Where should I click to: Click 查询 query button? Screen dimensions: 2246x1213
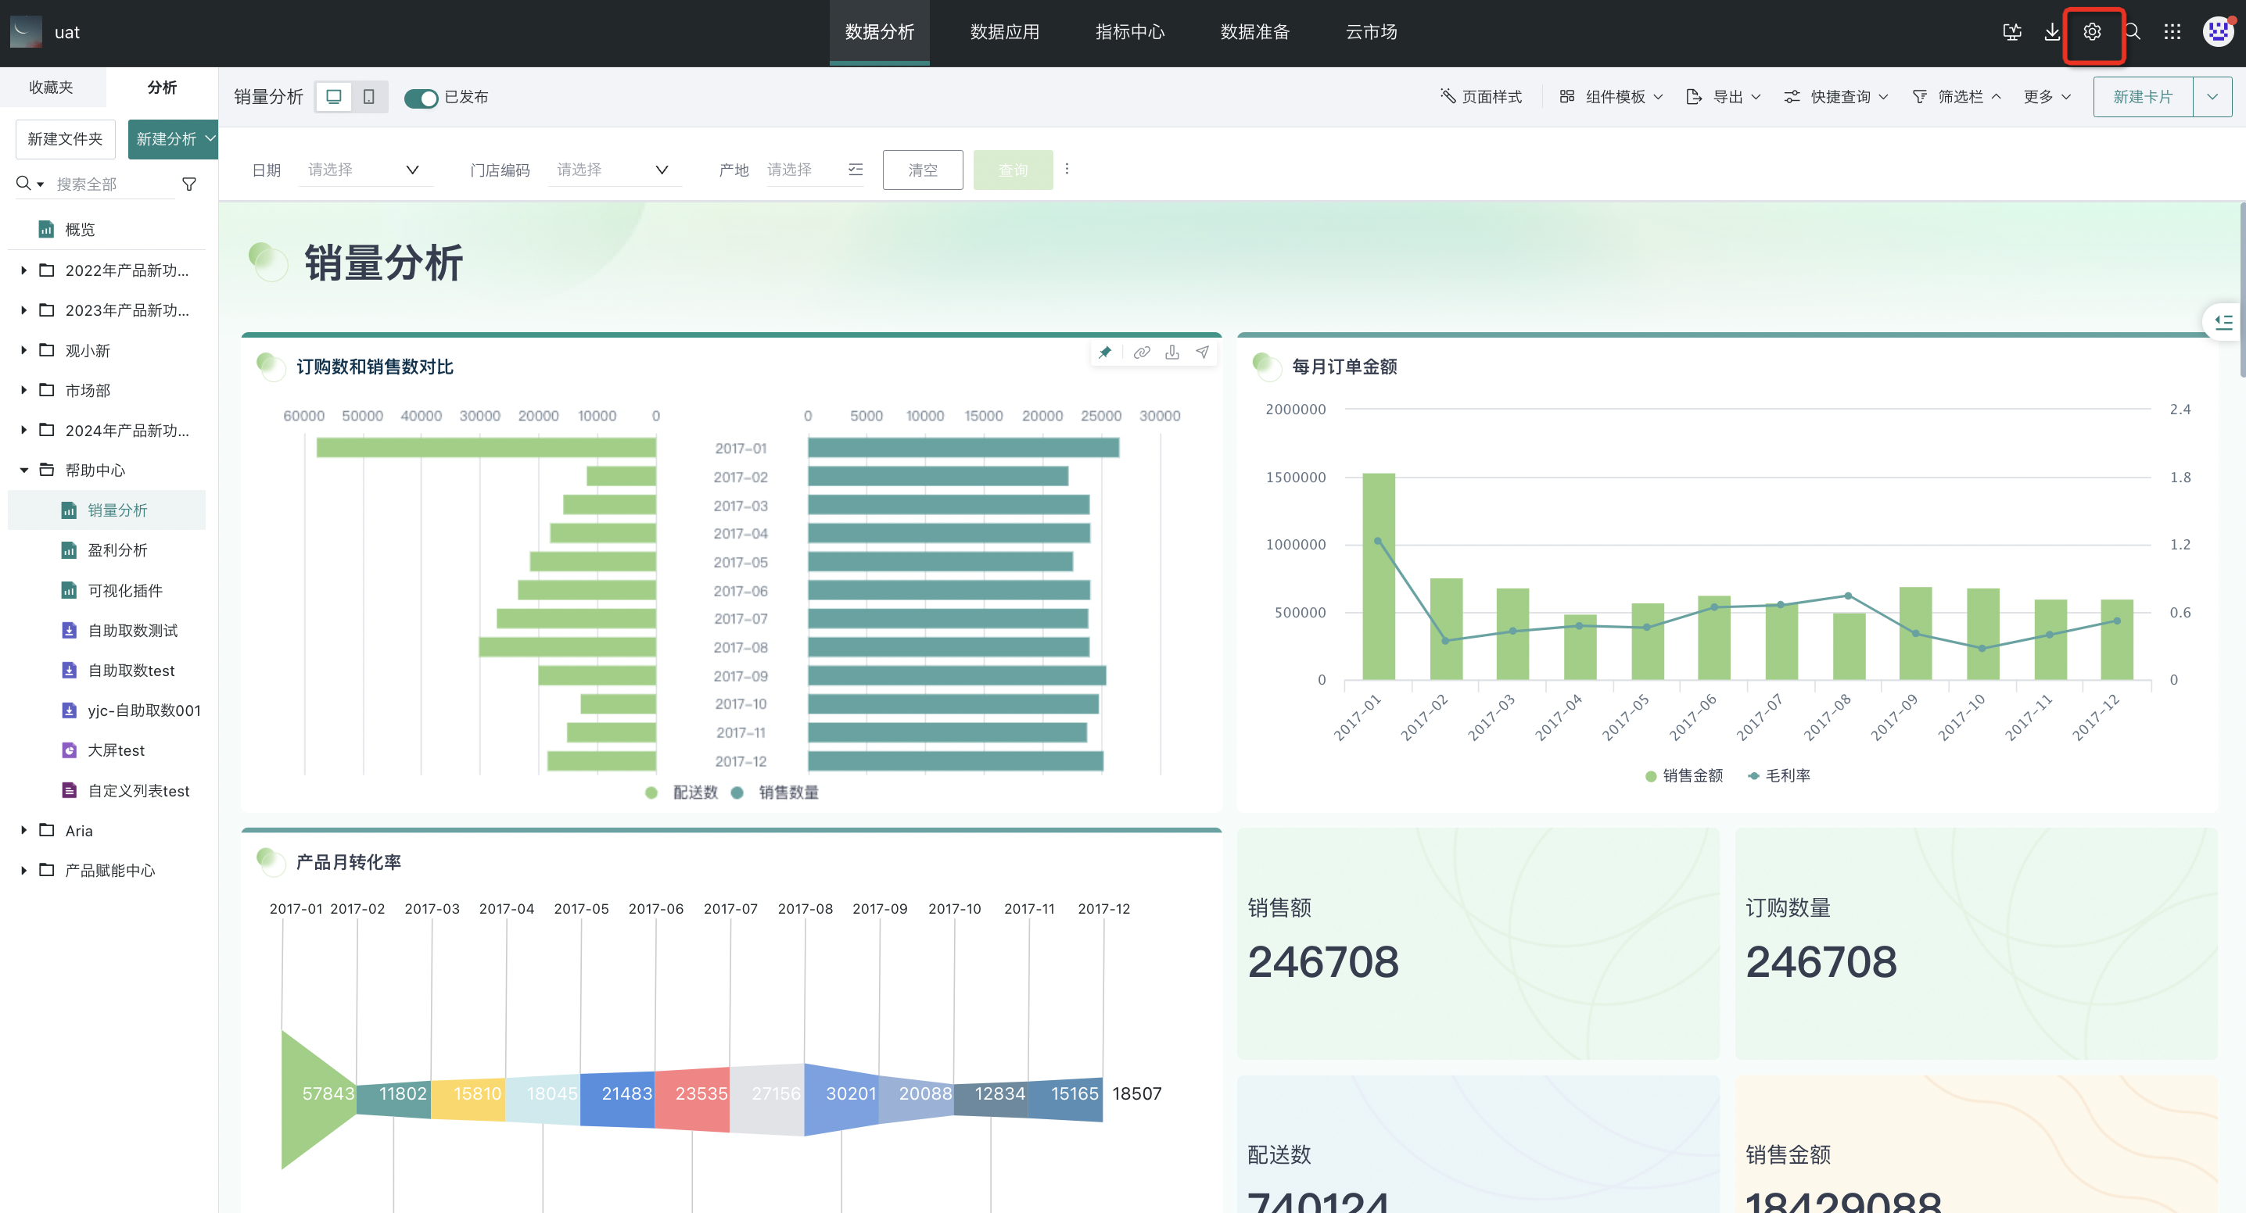click(1012, 170)
